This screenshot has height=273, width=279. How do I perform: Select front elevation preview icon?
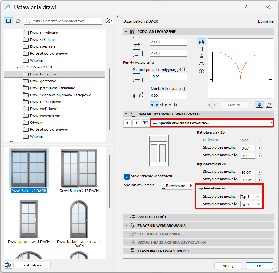(x=201, y=49)
